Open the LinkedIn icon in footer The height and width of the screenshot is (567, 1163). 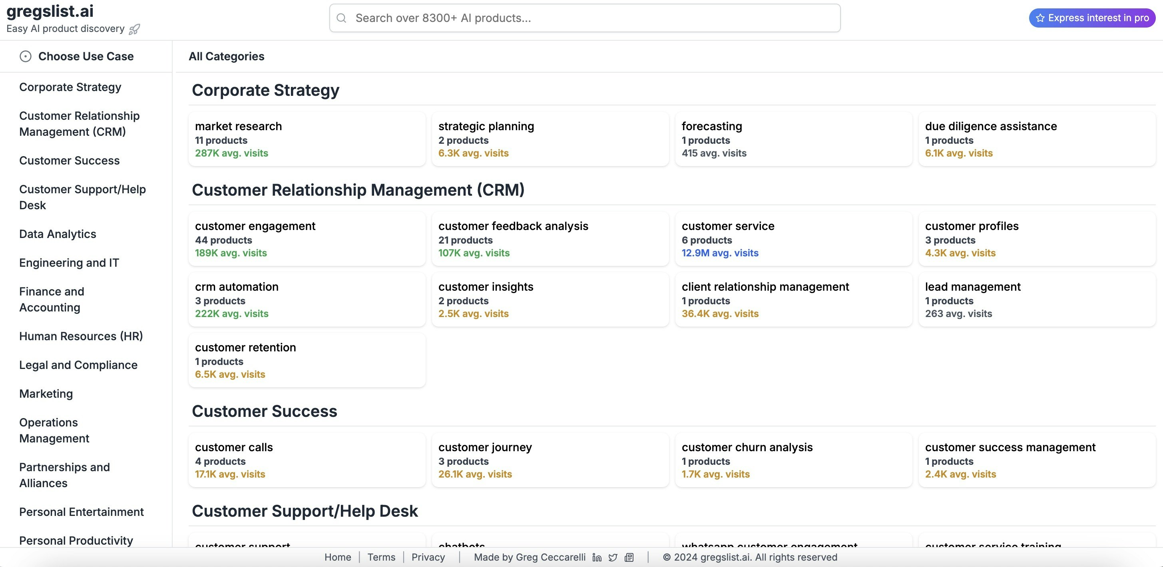(x=597, y=557)
